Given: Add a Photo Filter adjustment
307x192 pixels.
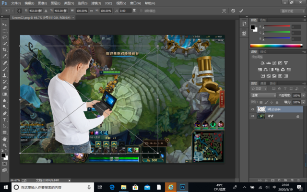Looking at the screenshot, I should (277, 69).
